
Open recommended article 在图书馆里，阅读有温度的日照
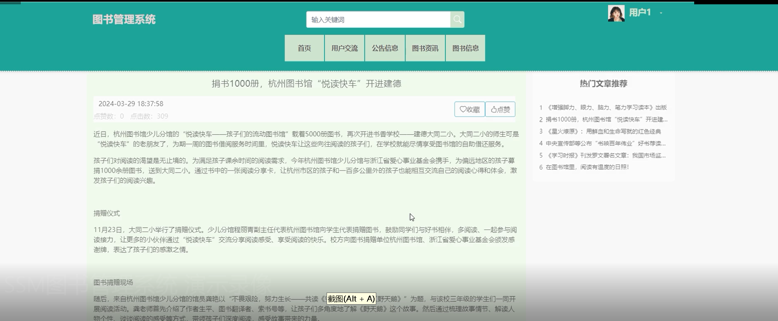coord(587,167)
